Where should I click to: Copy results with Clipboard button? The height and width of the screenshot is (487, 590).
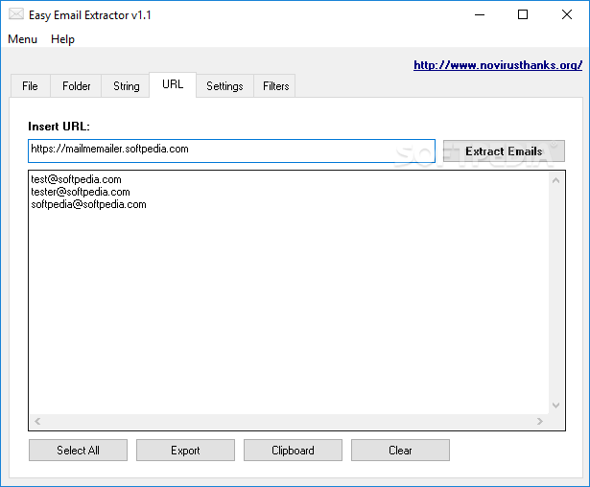pos(293,451)
